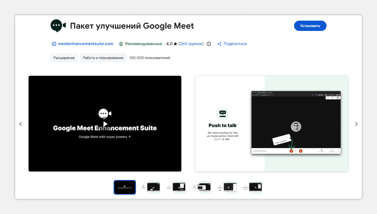This screenshot has width=377, height=214.
Task: Select the fourth carousel thumbnail
Action: click(201, 187)
